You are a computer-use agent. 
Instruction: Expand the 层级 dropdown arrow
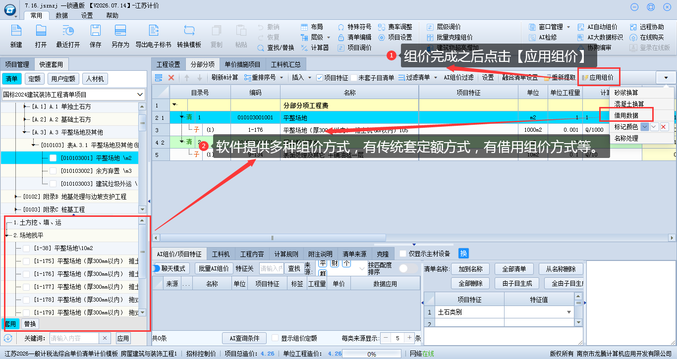point(328,37)
